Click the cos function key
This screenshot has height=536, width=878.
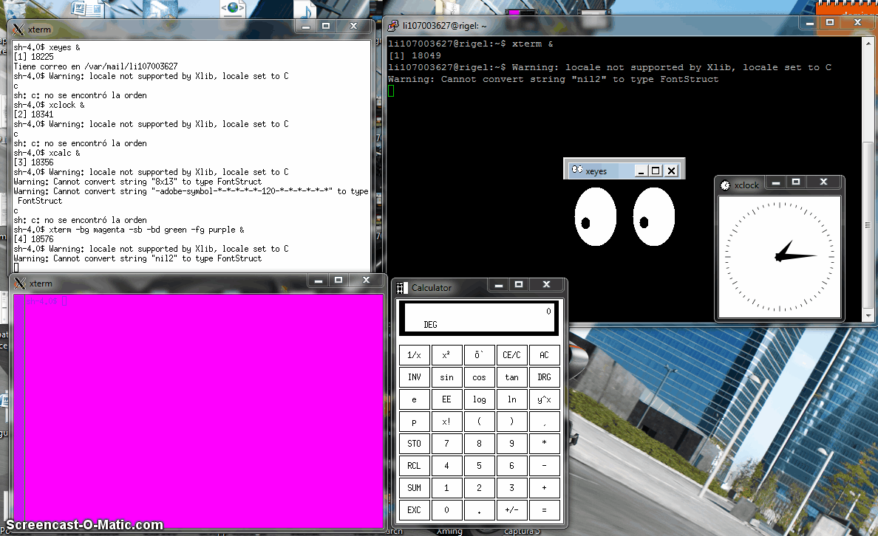[479, 377]
